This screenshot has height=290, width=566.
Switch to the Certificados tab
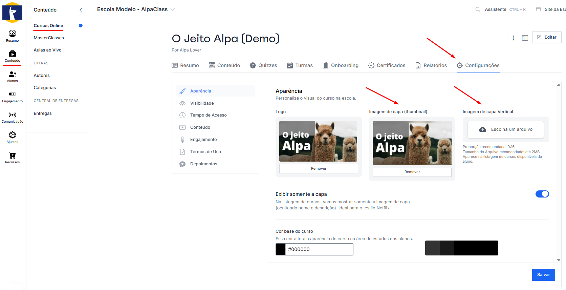[387, 65]
